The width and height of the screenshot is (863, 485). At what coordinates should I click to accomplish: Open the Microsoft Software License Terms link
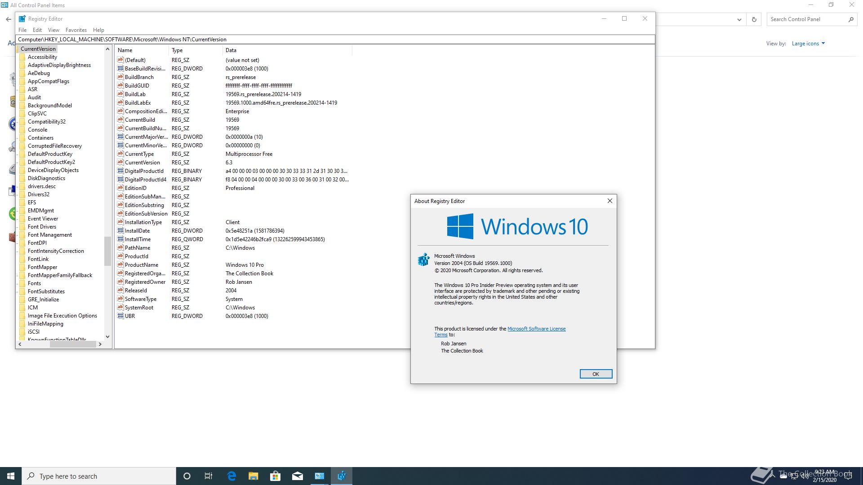[536, 329]
